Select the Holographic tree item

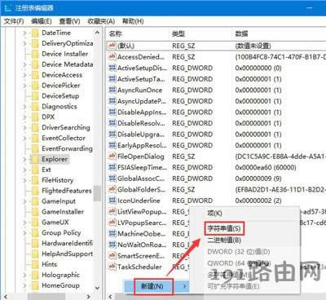click(60, 275)
